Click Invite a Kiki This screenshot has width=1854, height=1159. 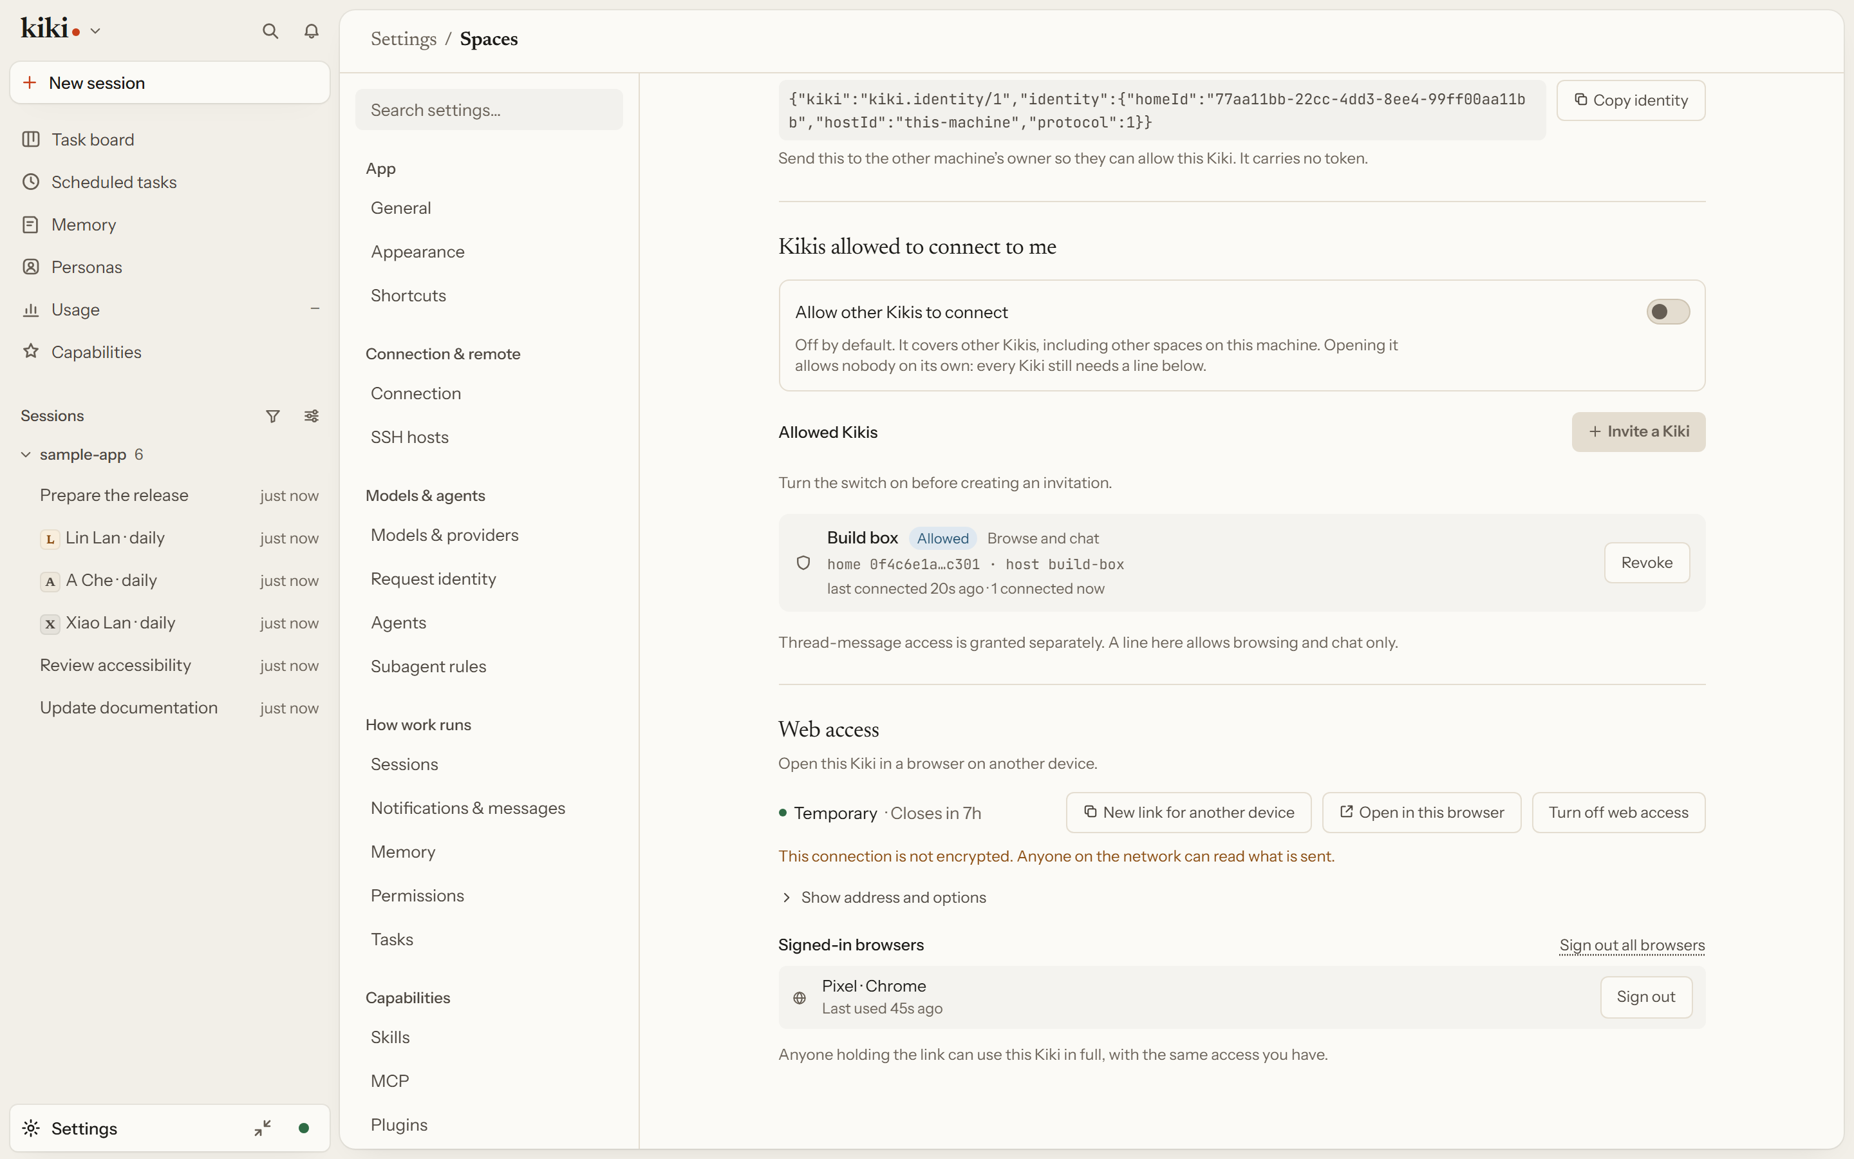[1639, 431]
